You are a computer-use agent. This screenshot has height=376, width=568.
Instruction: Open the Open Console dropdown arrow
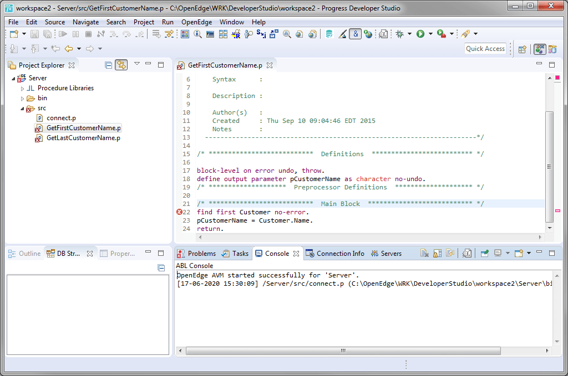[529, 253]
